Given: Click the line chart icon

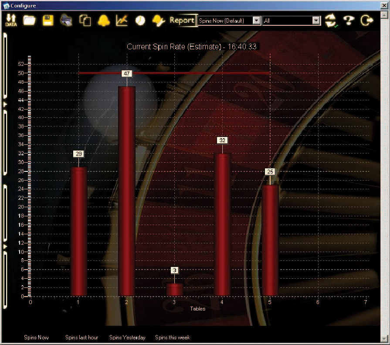Looking at the screenshot, I should click(x=122, y=20).
